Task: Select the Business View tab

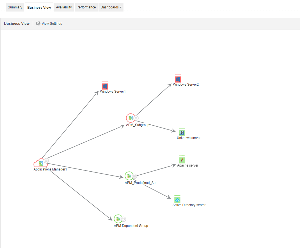Action: pos(39,8)
